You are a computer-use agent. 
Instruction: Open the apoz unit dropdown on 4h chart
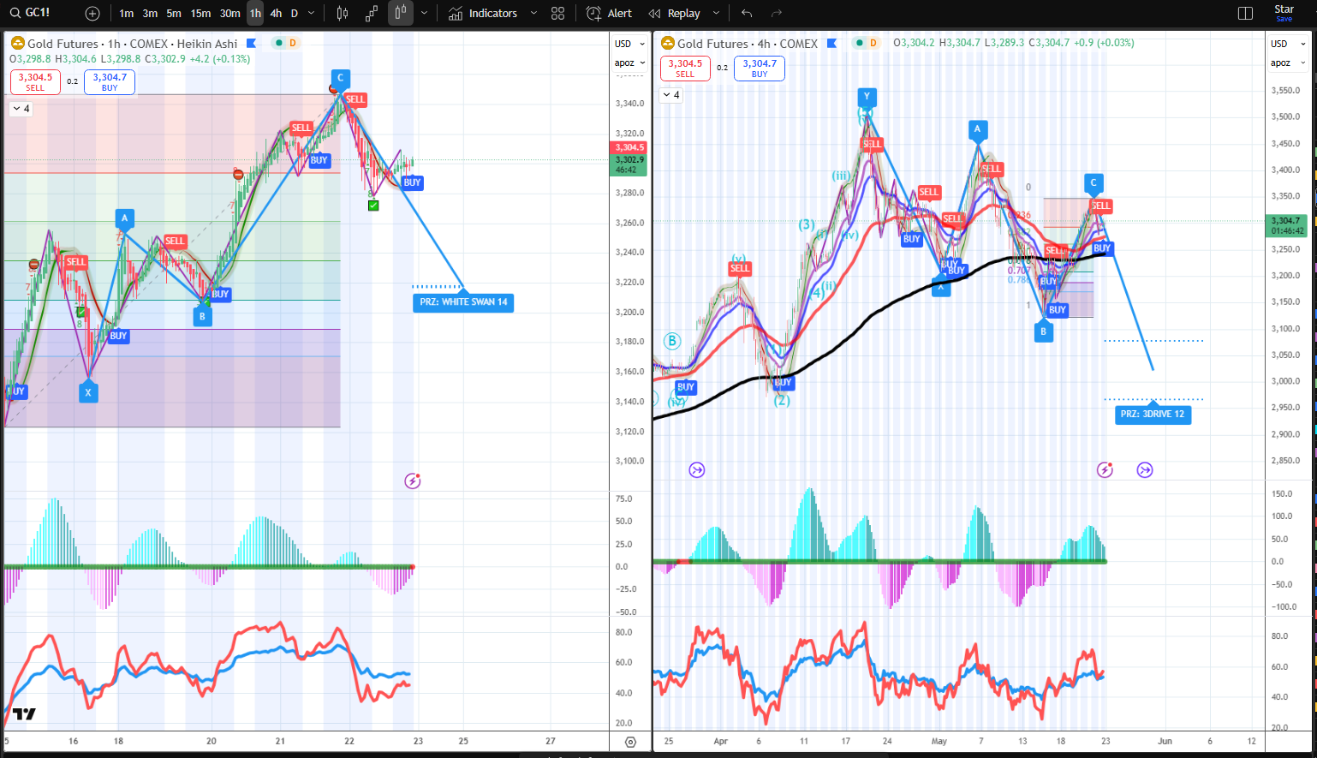click(1288, 63)
